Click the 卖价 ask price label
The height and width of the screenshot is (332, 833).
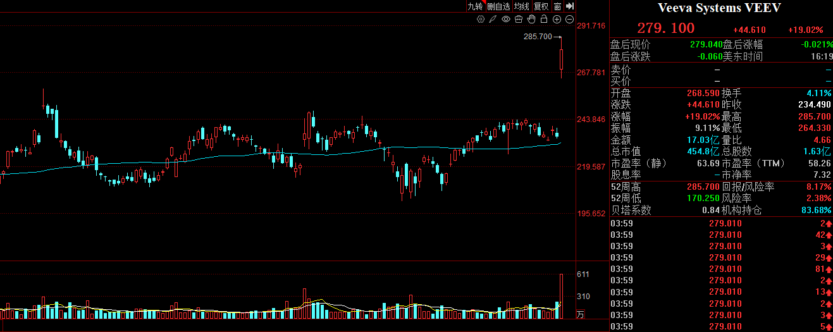620,70
